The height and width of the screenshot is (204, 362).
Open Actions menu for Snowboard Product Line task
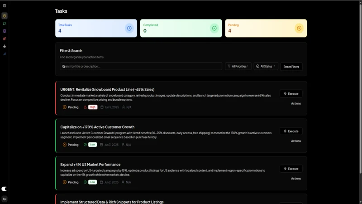296,103
